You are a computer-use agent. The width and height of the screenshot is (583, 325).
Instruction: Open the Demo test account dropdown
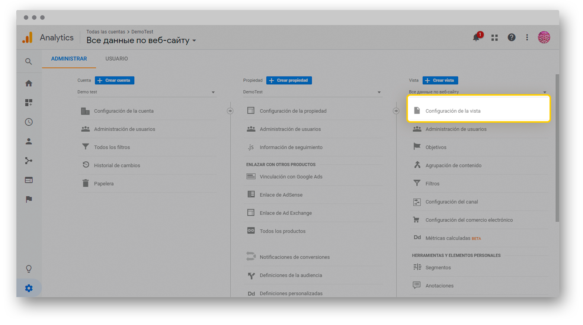tap(146, 92)
